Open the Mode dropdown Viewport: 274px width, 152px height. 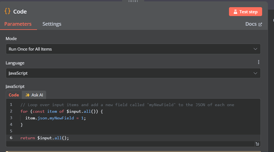coord(133,49)
